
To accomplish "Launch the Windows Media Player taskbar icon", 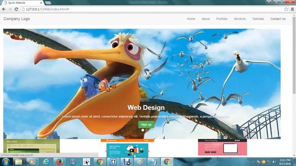I will [x=32, y=162].
